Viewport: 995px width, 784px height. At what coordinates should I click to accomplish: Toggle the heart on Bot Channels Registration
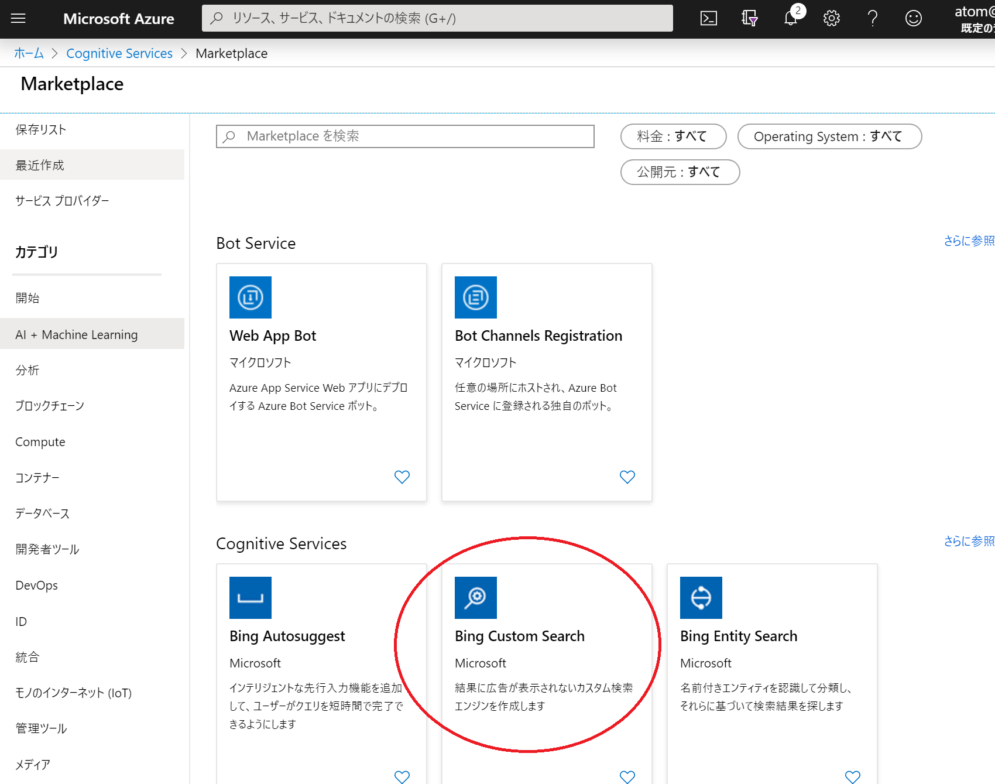coord(627,477)
